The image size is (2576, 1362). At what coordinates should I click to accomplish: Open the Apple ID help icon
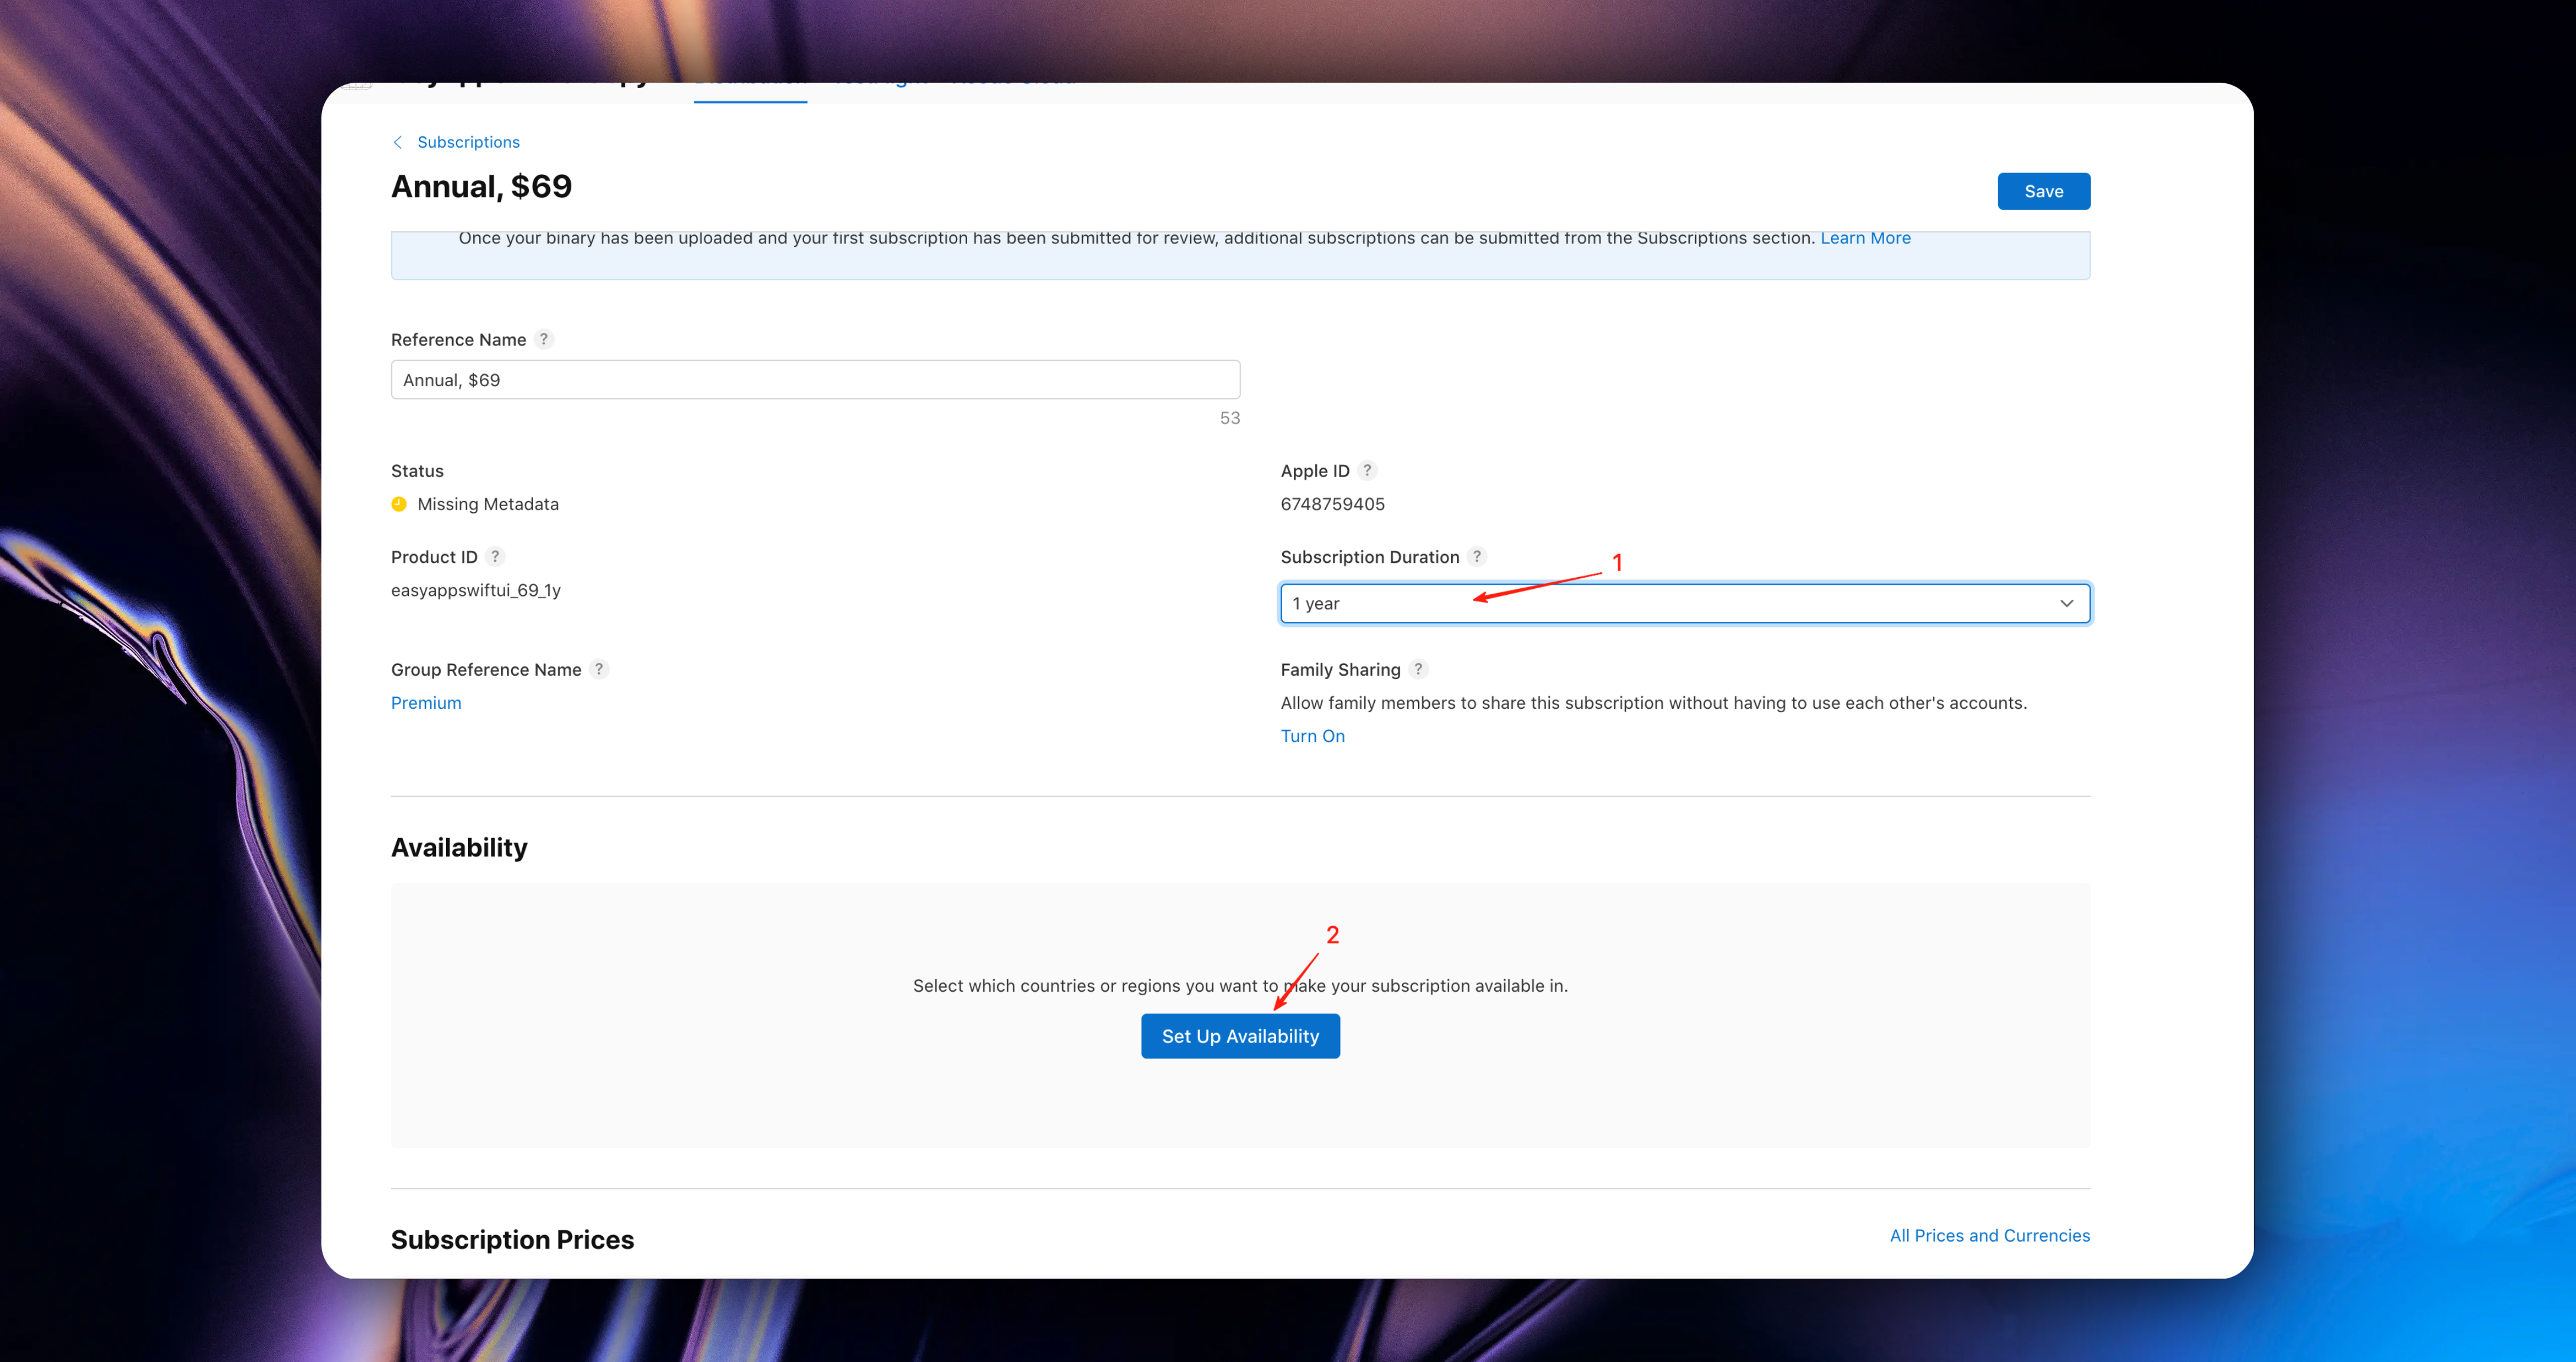[1367, 470]
